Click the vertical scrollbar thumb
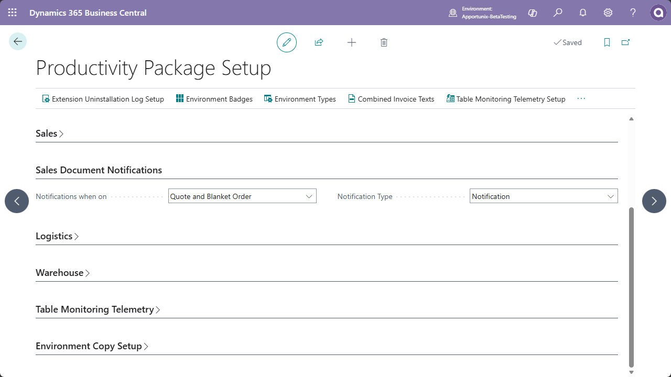The width and height of the screenshot is (671, 377). tap(631, 287)
